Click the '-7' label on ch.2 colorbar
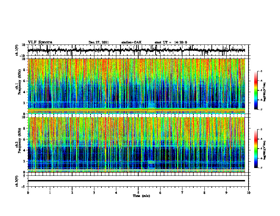This screenshot has width=280, height=216. (261, 168)
